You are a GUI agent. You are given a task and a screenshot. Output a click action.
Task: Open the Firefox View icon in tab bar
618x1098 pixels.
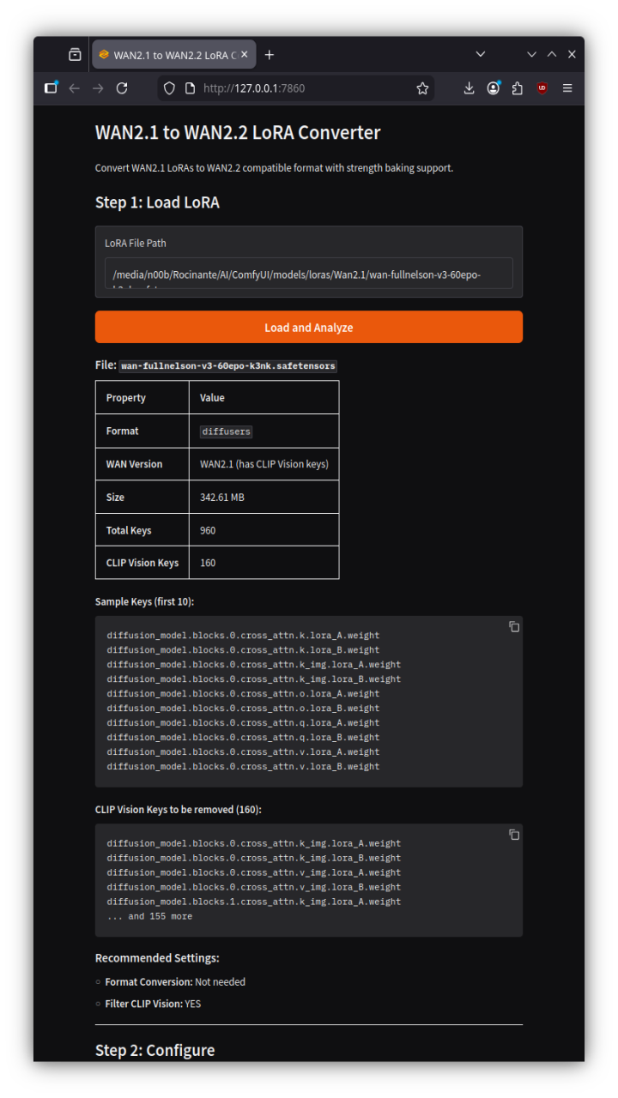tap(75, 55)
